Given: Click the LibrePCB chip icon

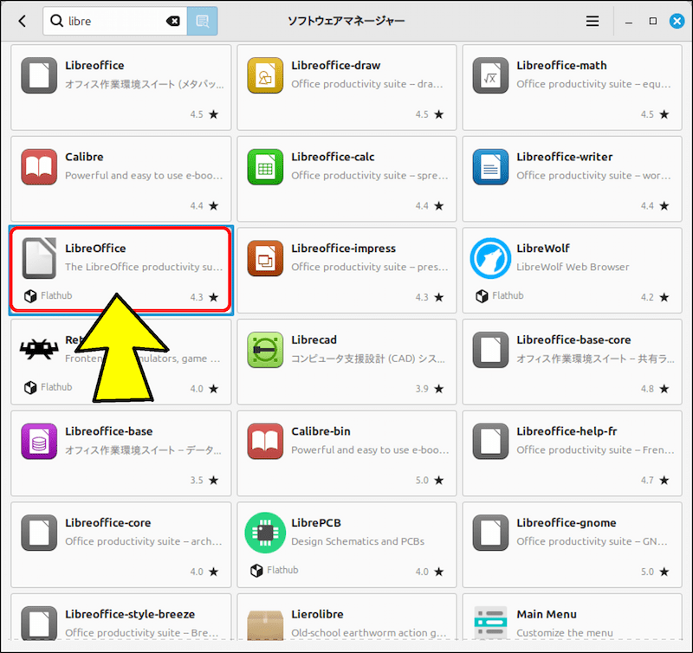Looking at the screenshot, I should pos(265,533).
